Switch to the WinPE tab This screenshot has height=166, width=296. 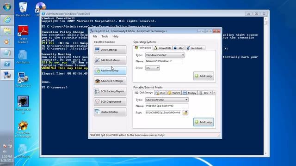point(174,93)
